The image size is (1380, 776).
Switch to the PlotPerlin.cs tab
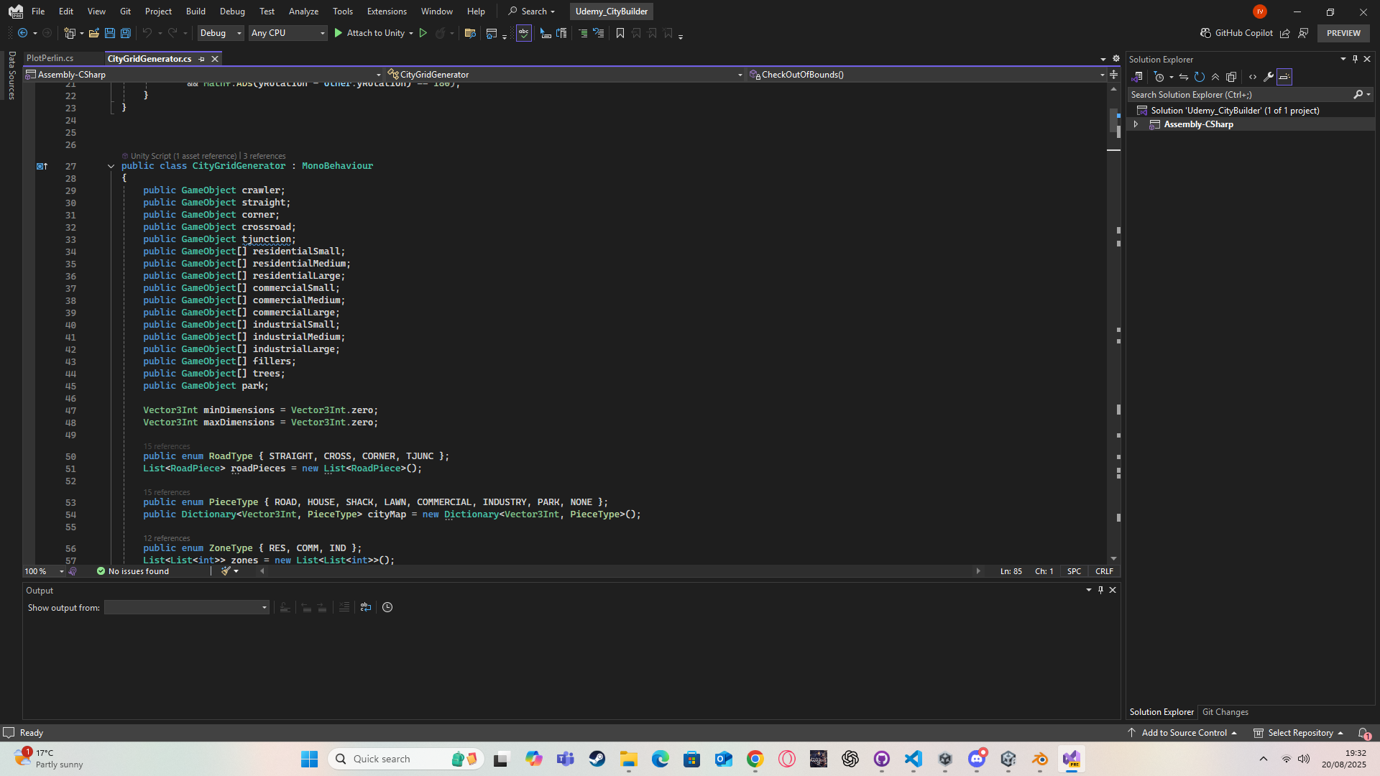point(50,58)
